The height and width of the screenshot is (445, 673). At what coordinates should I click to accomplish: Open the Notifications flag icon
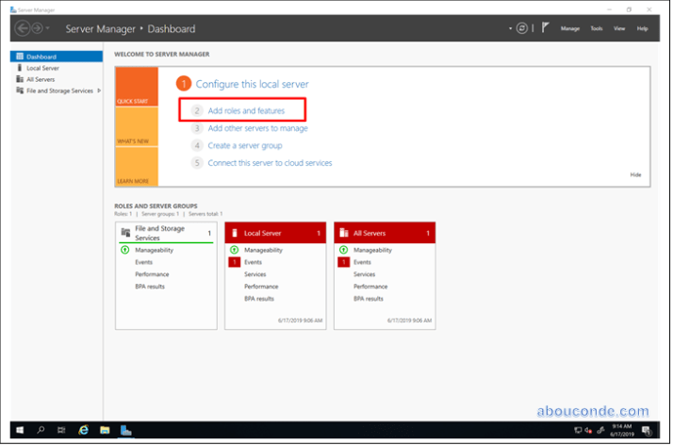546,28
